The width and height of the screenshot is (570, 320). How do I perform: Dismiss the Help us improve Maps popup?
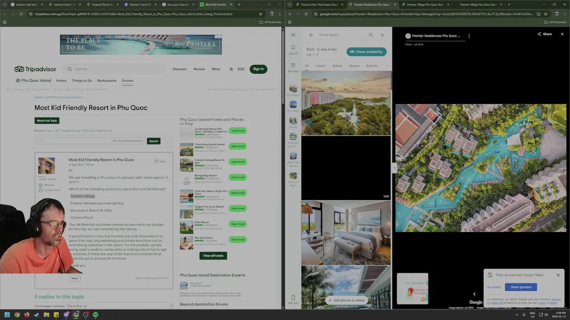click(558, 275)
